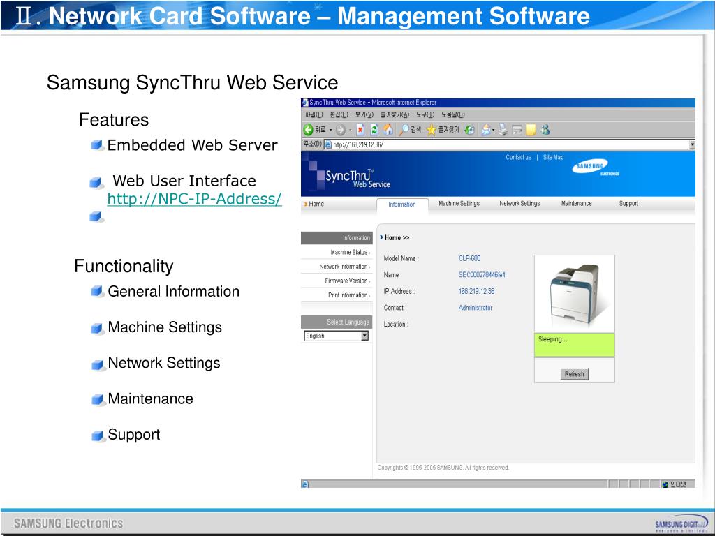Open the 파일(F) menu
The width and height of the screenshot is (715, 536).
click(314, 114)
